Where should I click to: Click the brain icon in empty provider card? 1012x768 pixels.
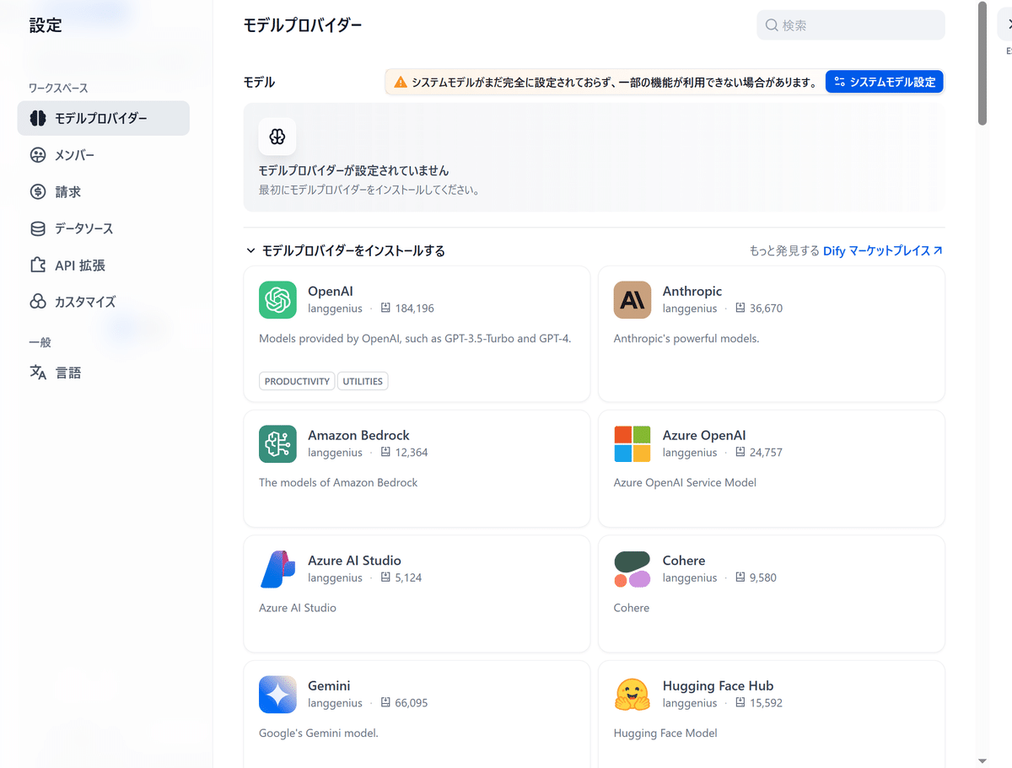tap(277, 137)
